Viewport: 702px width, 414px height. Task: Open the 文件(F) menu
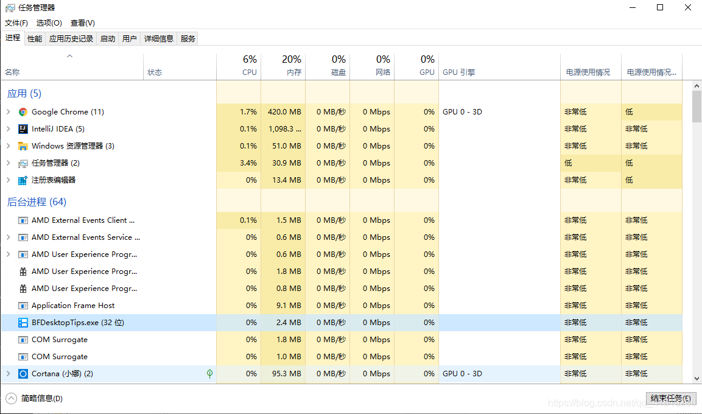point(16,23)
